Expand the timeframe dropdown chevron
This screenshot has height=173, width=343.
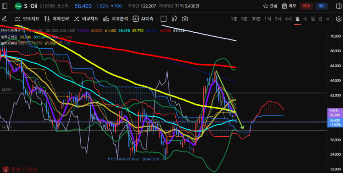[x=328, y=19]
